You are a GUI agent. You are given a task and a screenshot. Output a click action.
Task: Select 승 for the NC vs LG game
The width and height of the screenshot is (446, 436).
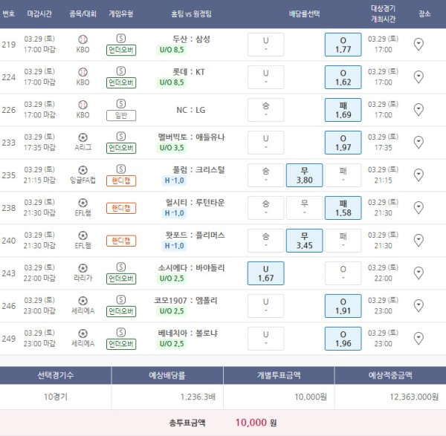[x=265, y=109]
